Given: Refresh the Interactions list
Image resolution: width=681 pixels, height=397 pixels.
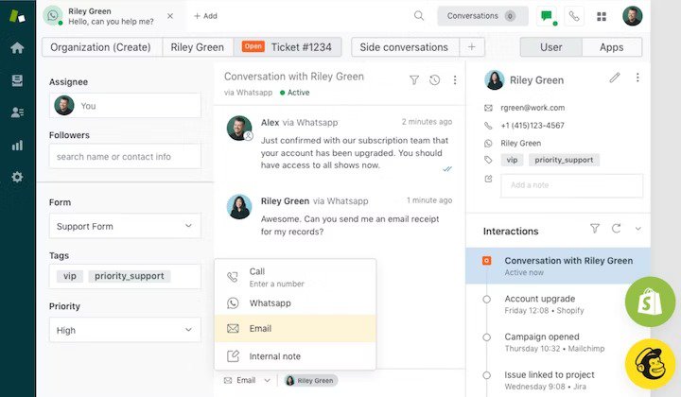Looking at the screenshot, I should click(617, 229).
